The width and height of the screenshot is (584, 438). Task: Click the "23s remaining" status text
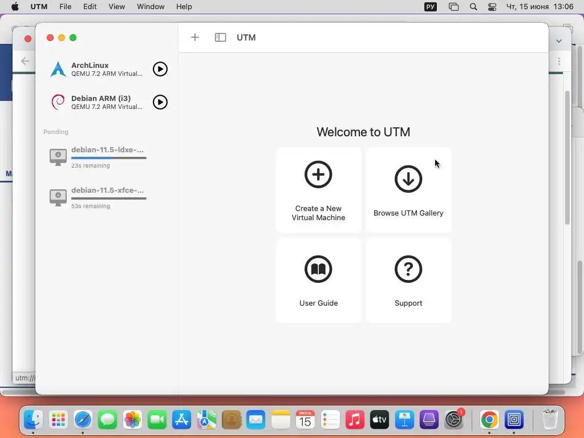(x=91, y=166)
